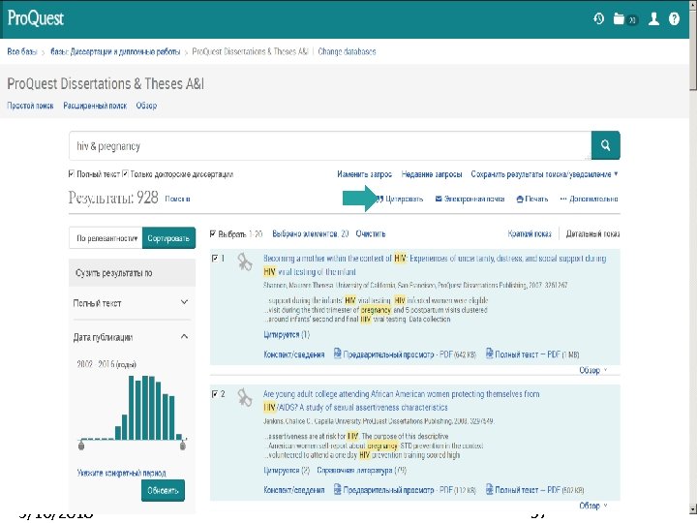
Task: Open Справочная литература (79) link
Action: (361, 470)
